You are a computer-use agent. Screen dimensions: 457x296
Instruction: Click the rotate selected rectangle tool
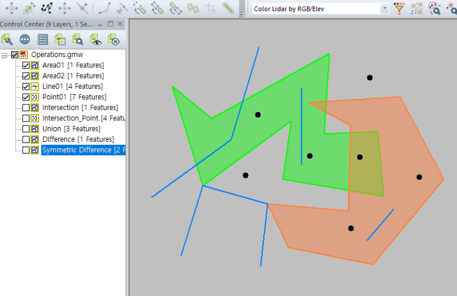157,8
